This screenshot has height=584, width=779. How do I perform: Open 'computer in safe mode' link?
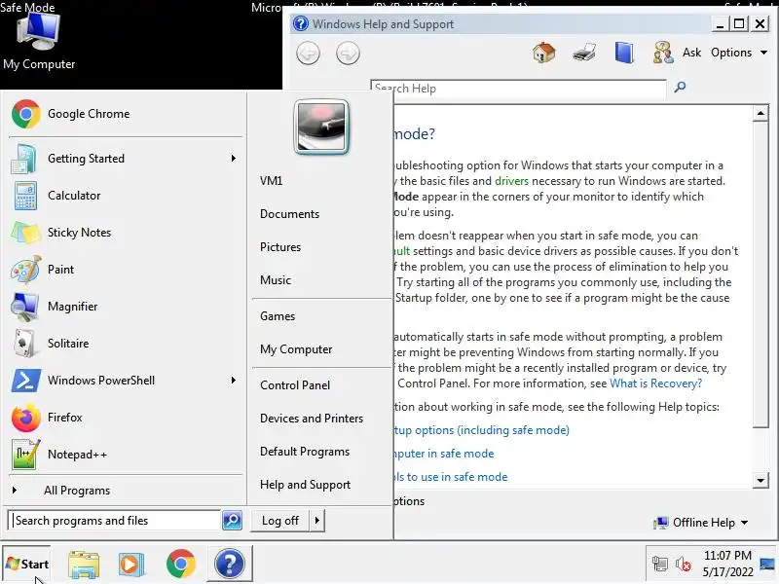coord(444,454)
